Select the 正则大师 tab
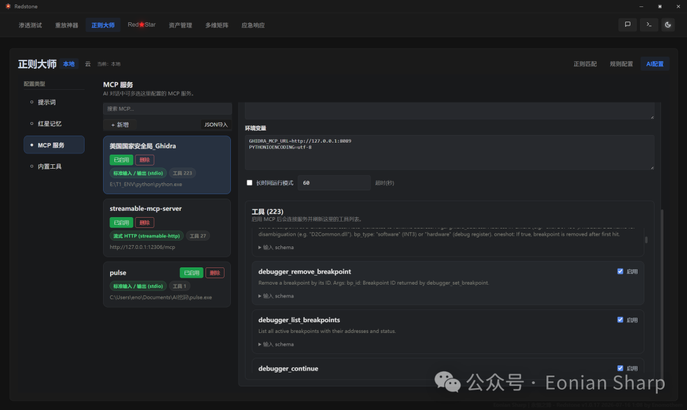 103,25
